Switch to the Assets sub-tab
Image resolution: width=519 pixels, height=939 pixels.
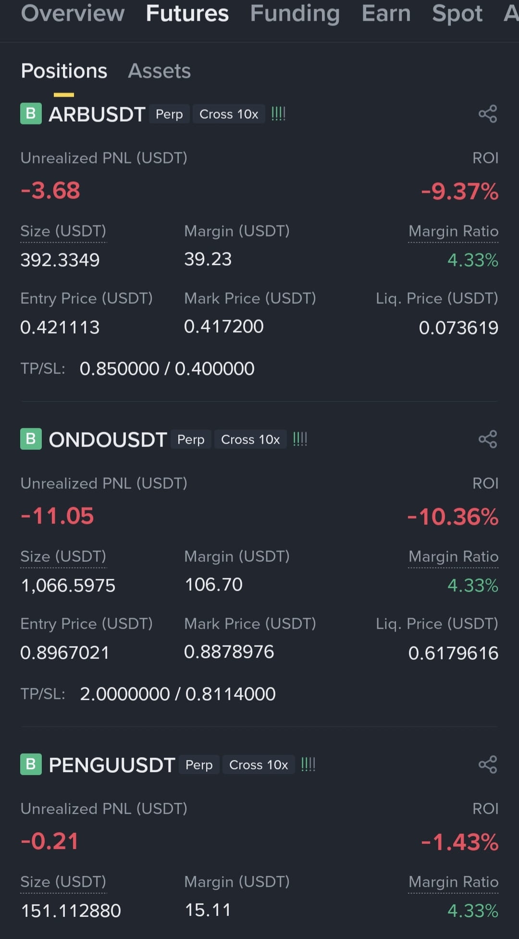tap(159, 71)
